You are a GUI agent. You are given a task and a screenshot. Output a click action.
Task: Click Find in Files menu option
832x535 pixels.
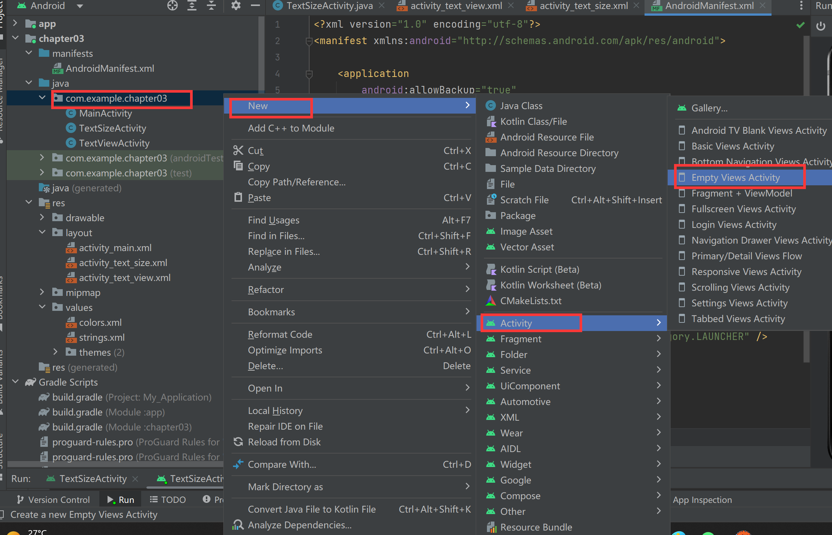click(x=275, y=235)
